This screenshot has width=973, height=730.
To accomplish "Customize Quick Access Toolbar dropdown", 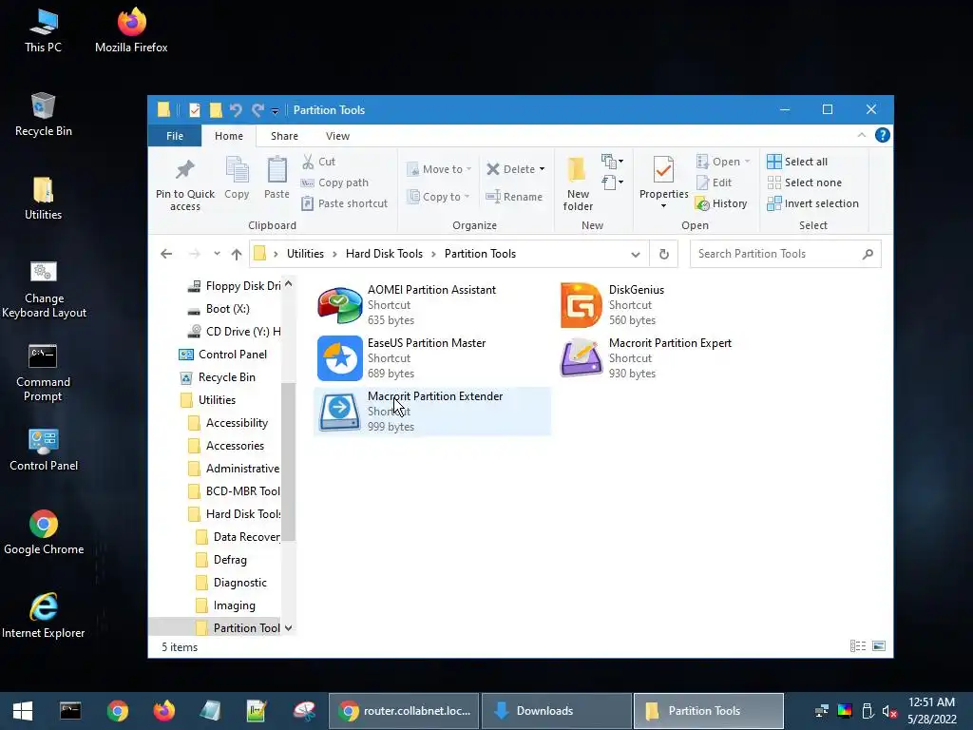I will click(275, 110).
